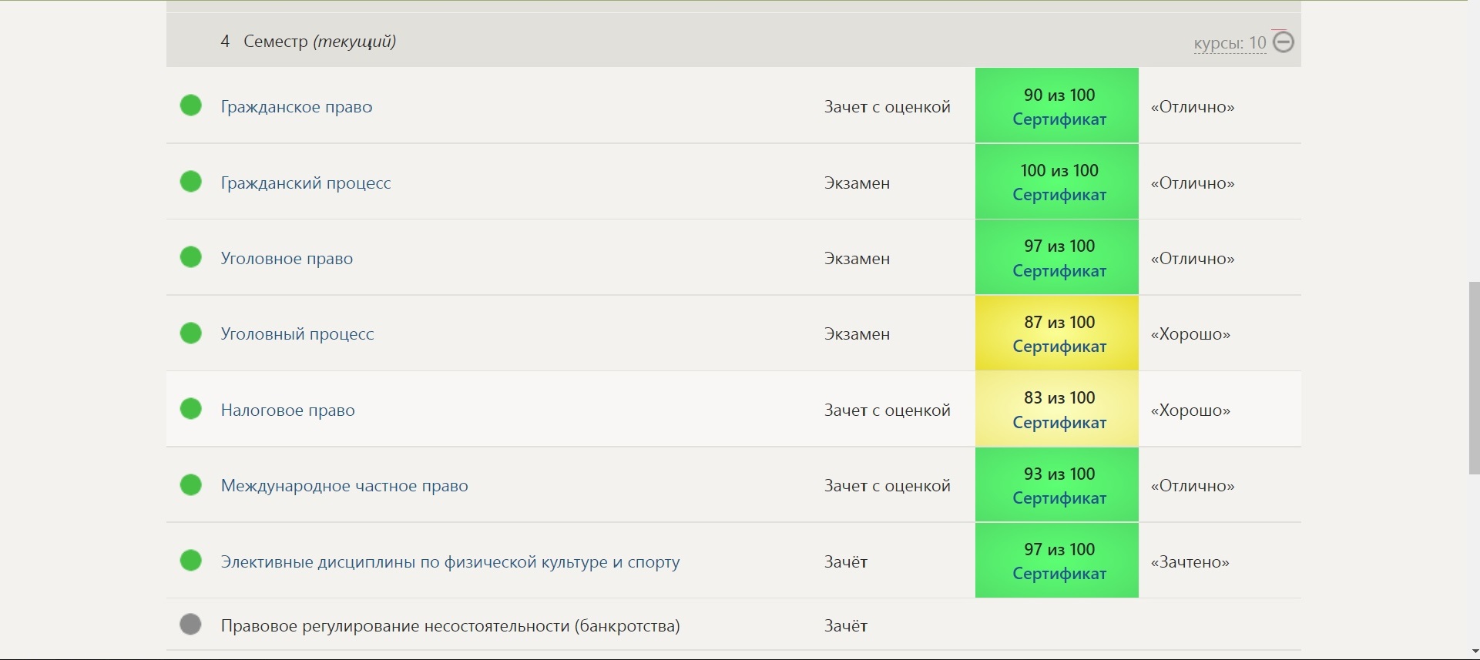Open Сертификат for Уголовное право
The image size is (1480, 660).
tap(1059, 271)
